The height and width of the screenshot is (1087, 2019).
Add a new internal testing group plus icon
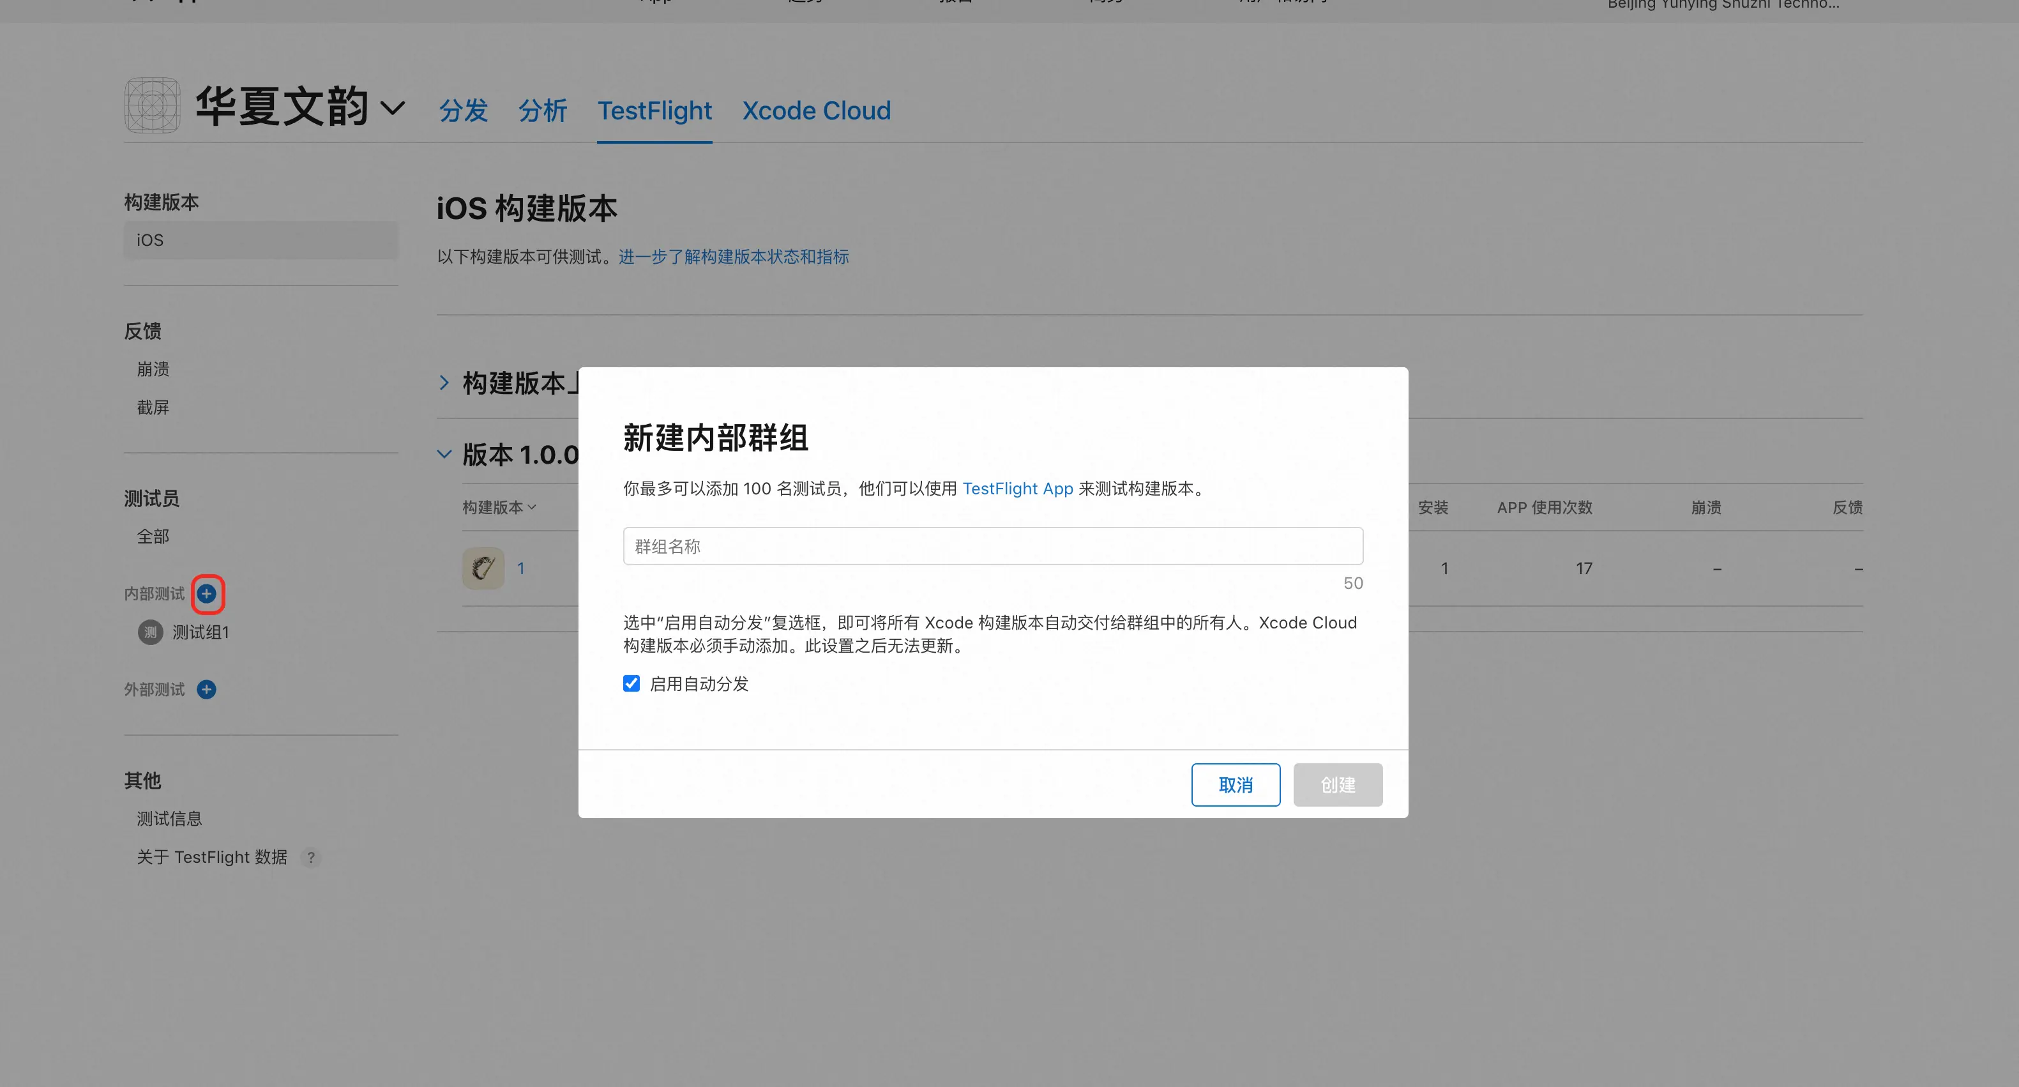pyautogui.click(x=207, y=593)
